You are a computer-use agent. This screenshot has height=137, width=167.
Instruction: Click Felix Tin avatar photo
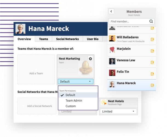112,73
